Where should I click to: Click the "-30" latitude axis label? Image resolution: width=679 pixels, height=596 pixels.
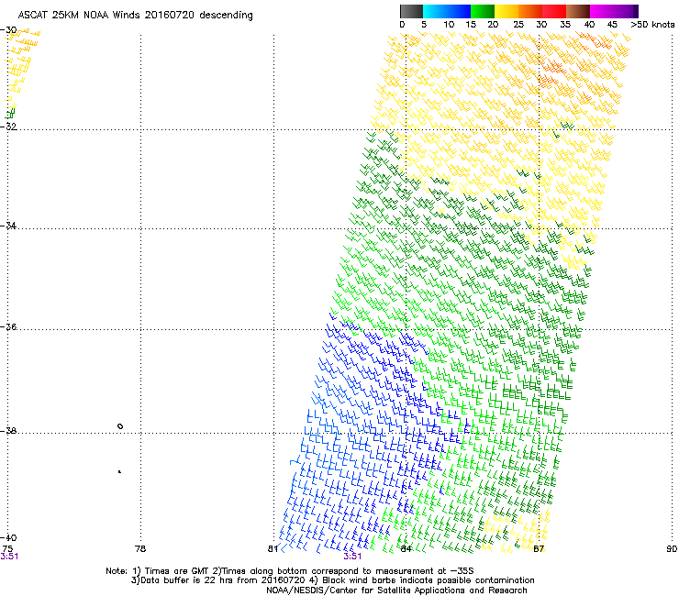pos(8,30)
